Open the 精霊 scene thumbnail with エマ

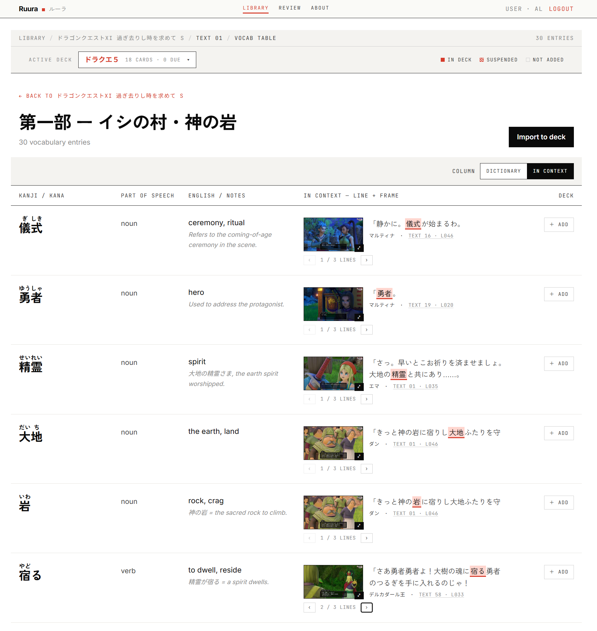point(333,373)
